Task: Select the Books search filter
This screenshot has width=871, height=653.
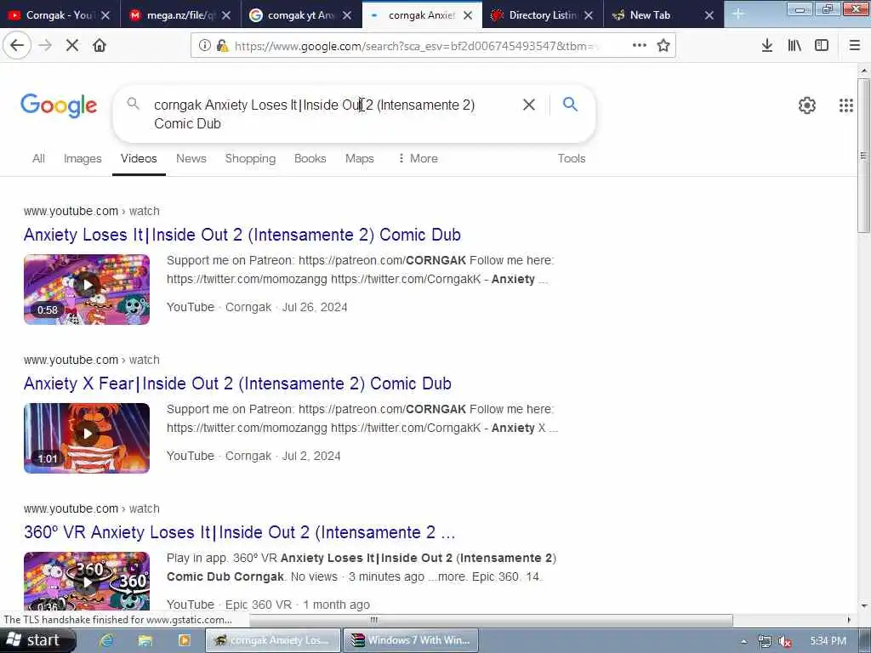Action: point(310,158)
